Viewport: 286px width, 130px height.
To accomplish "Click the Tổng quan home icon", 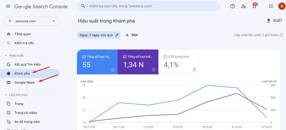I will 8,34.
